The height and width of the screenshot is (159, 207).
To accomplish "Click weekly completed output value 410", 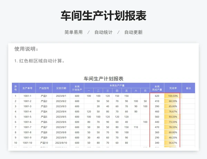I will point(157,101).
